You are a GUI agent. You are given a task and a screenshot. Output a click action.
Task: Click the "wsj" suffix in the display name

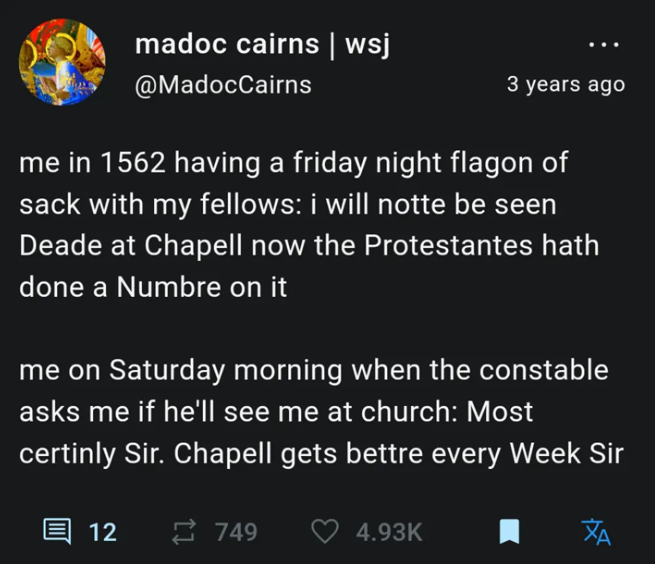click(367, 45)
